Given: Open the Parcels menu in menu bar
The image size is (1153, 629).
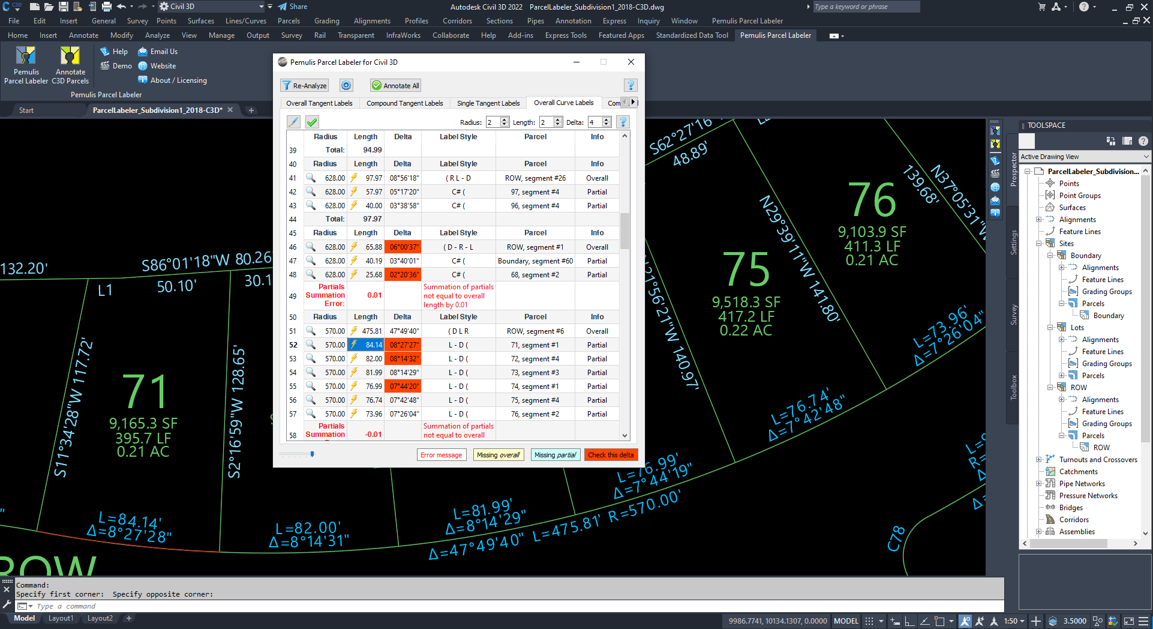Looking at the screenshot, I should coord(289,21).
